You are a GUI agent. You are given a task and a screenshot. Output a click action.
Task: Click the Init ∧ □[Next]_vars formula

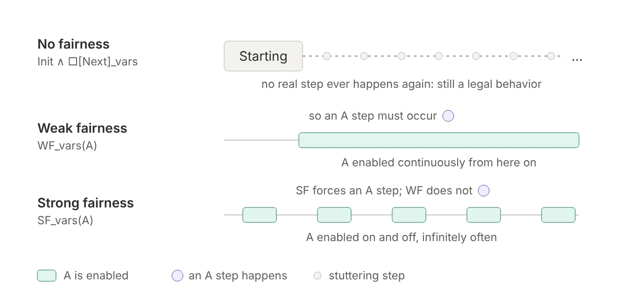click(87, 62)
